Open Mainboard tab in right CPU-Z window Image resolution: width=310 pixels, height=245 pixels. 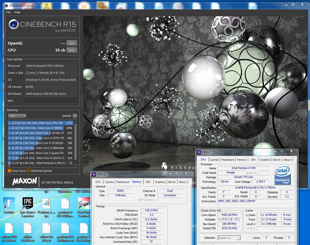coord(228,160)
